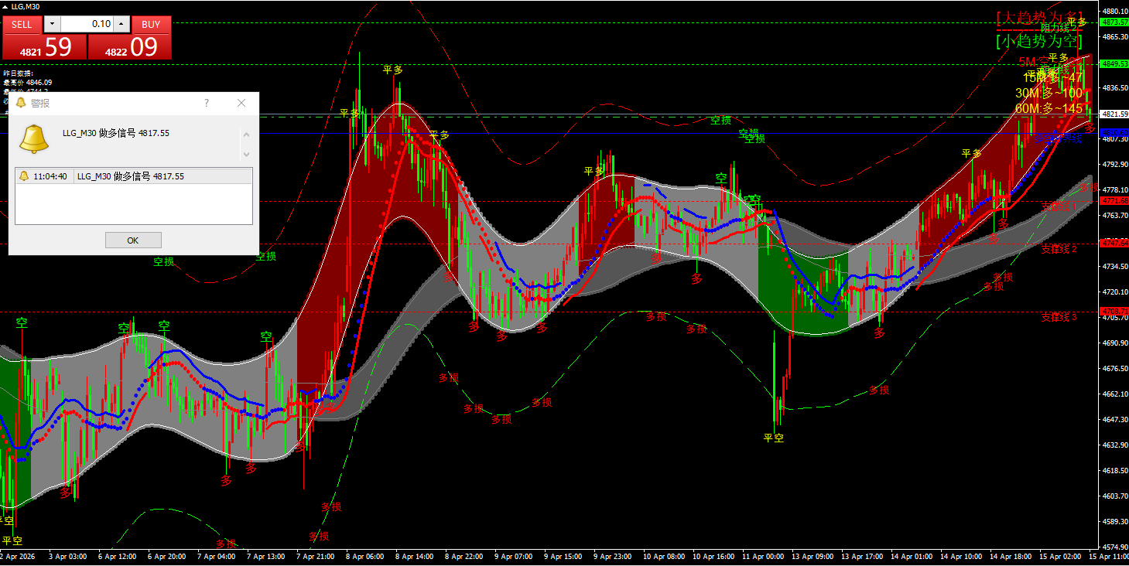The height and width of the screenshot is (566, 1129).
Task: Click the BUY button in the trade panel
Action: pyautogui.click(x=151, y=24)
